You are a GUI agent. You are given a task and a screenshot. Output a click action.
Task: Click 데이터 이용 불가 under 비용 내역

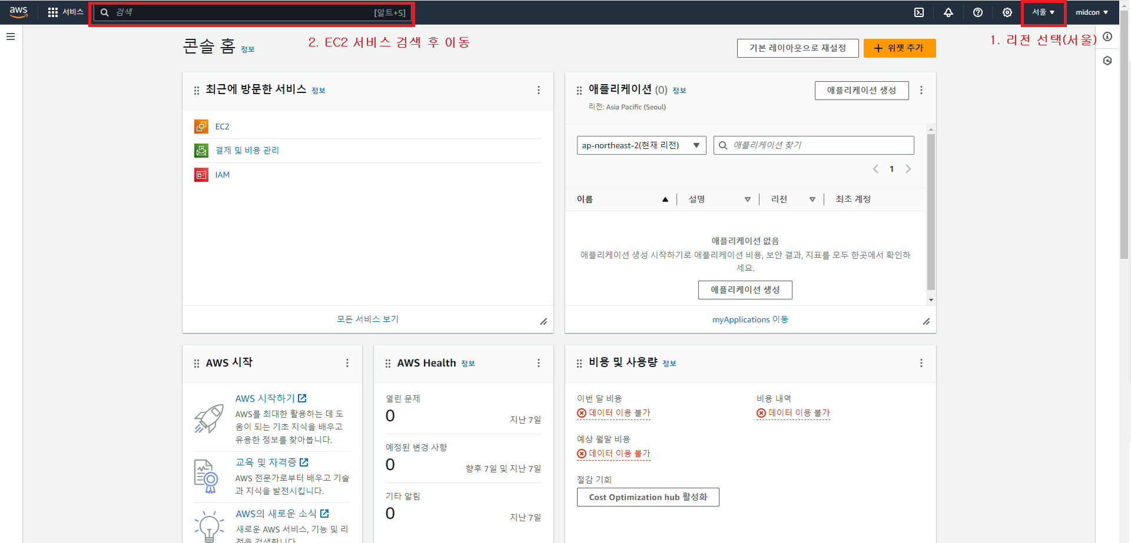[793, 413]
